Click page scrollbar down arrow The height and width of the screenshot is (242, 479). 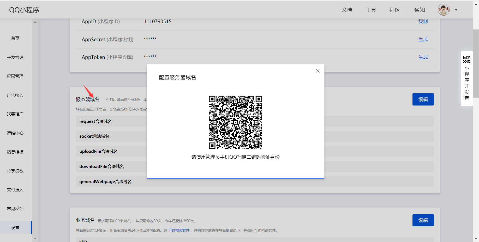[x=476, y=239]
